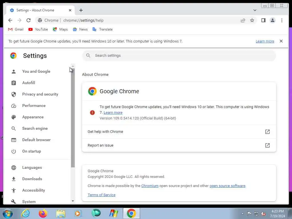Open Windows Explorer folder on taskbar

61,213
